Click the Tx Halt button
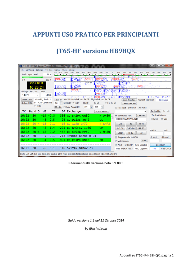 pos(166,111)
